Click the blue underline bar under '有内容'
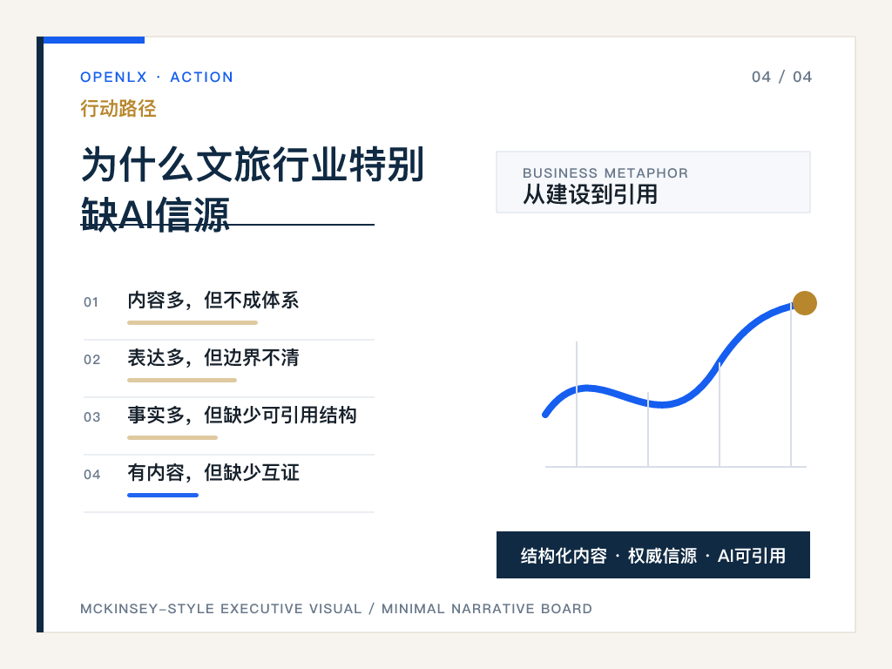The height and width of the screenshot is (669, 892). [163, 495]
